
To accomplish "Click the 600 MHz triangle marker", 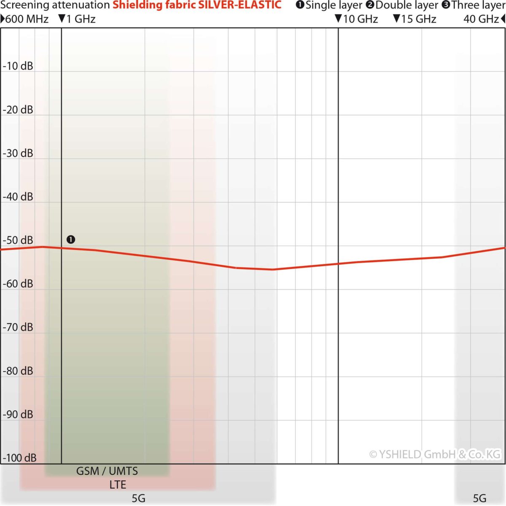I will [x=3, y=19].
